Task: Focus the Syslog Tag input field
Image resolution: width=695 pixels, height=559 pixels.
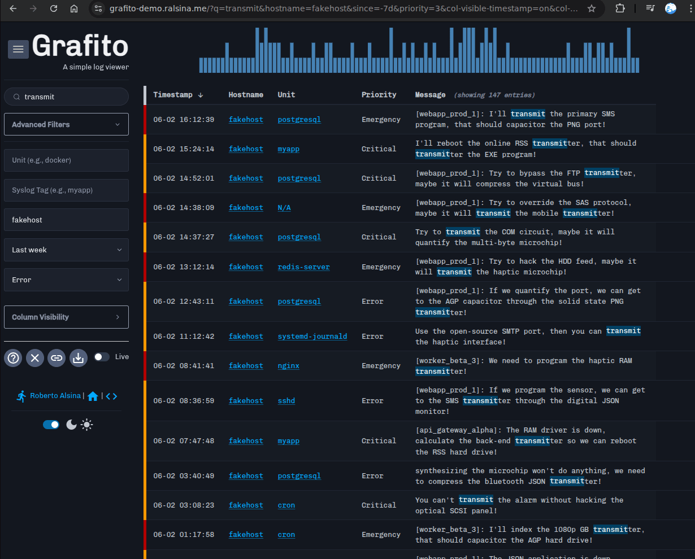Action: click(66, 190)
